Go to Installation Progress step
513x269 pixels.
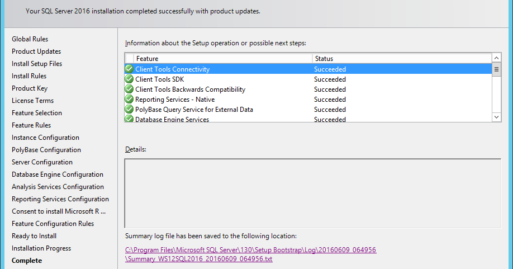point(41,248)
